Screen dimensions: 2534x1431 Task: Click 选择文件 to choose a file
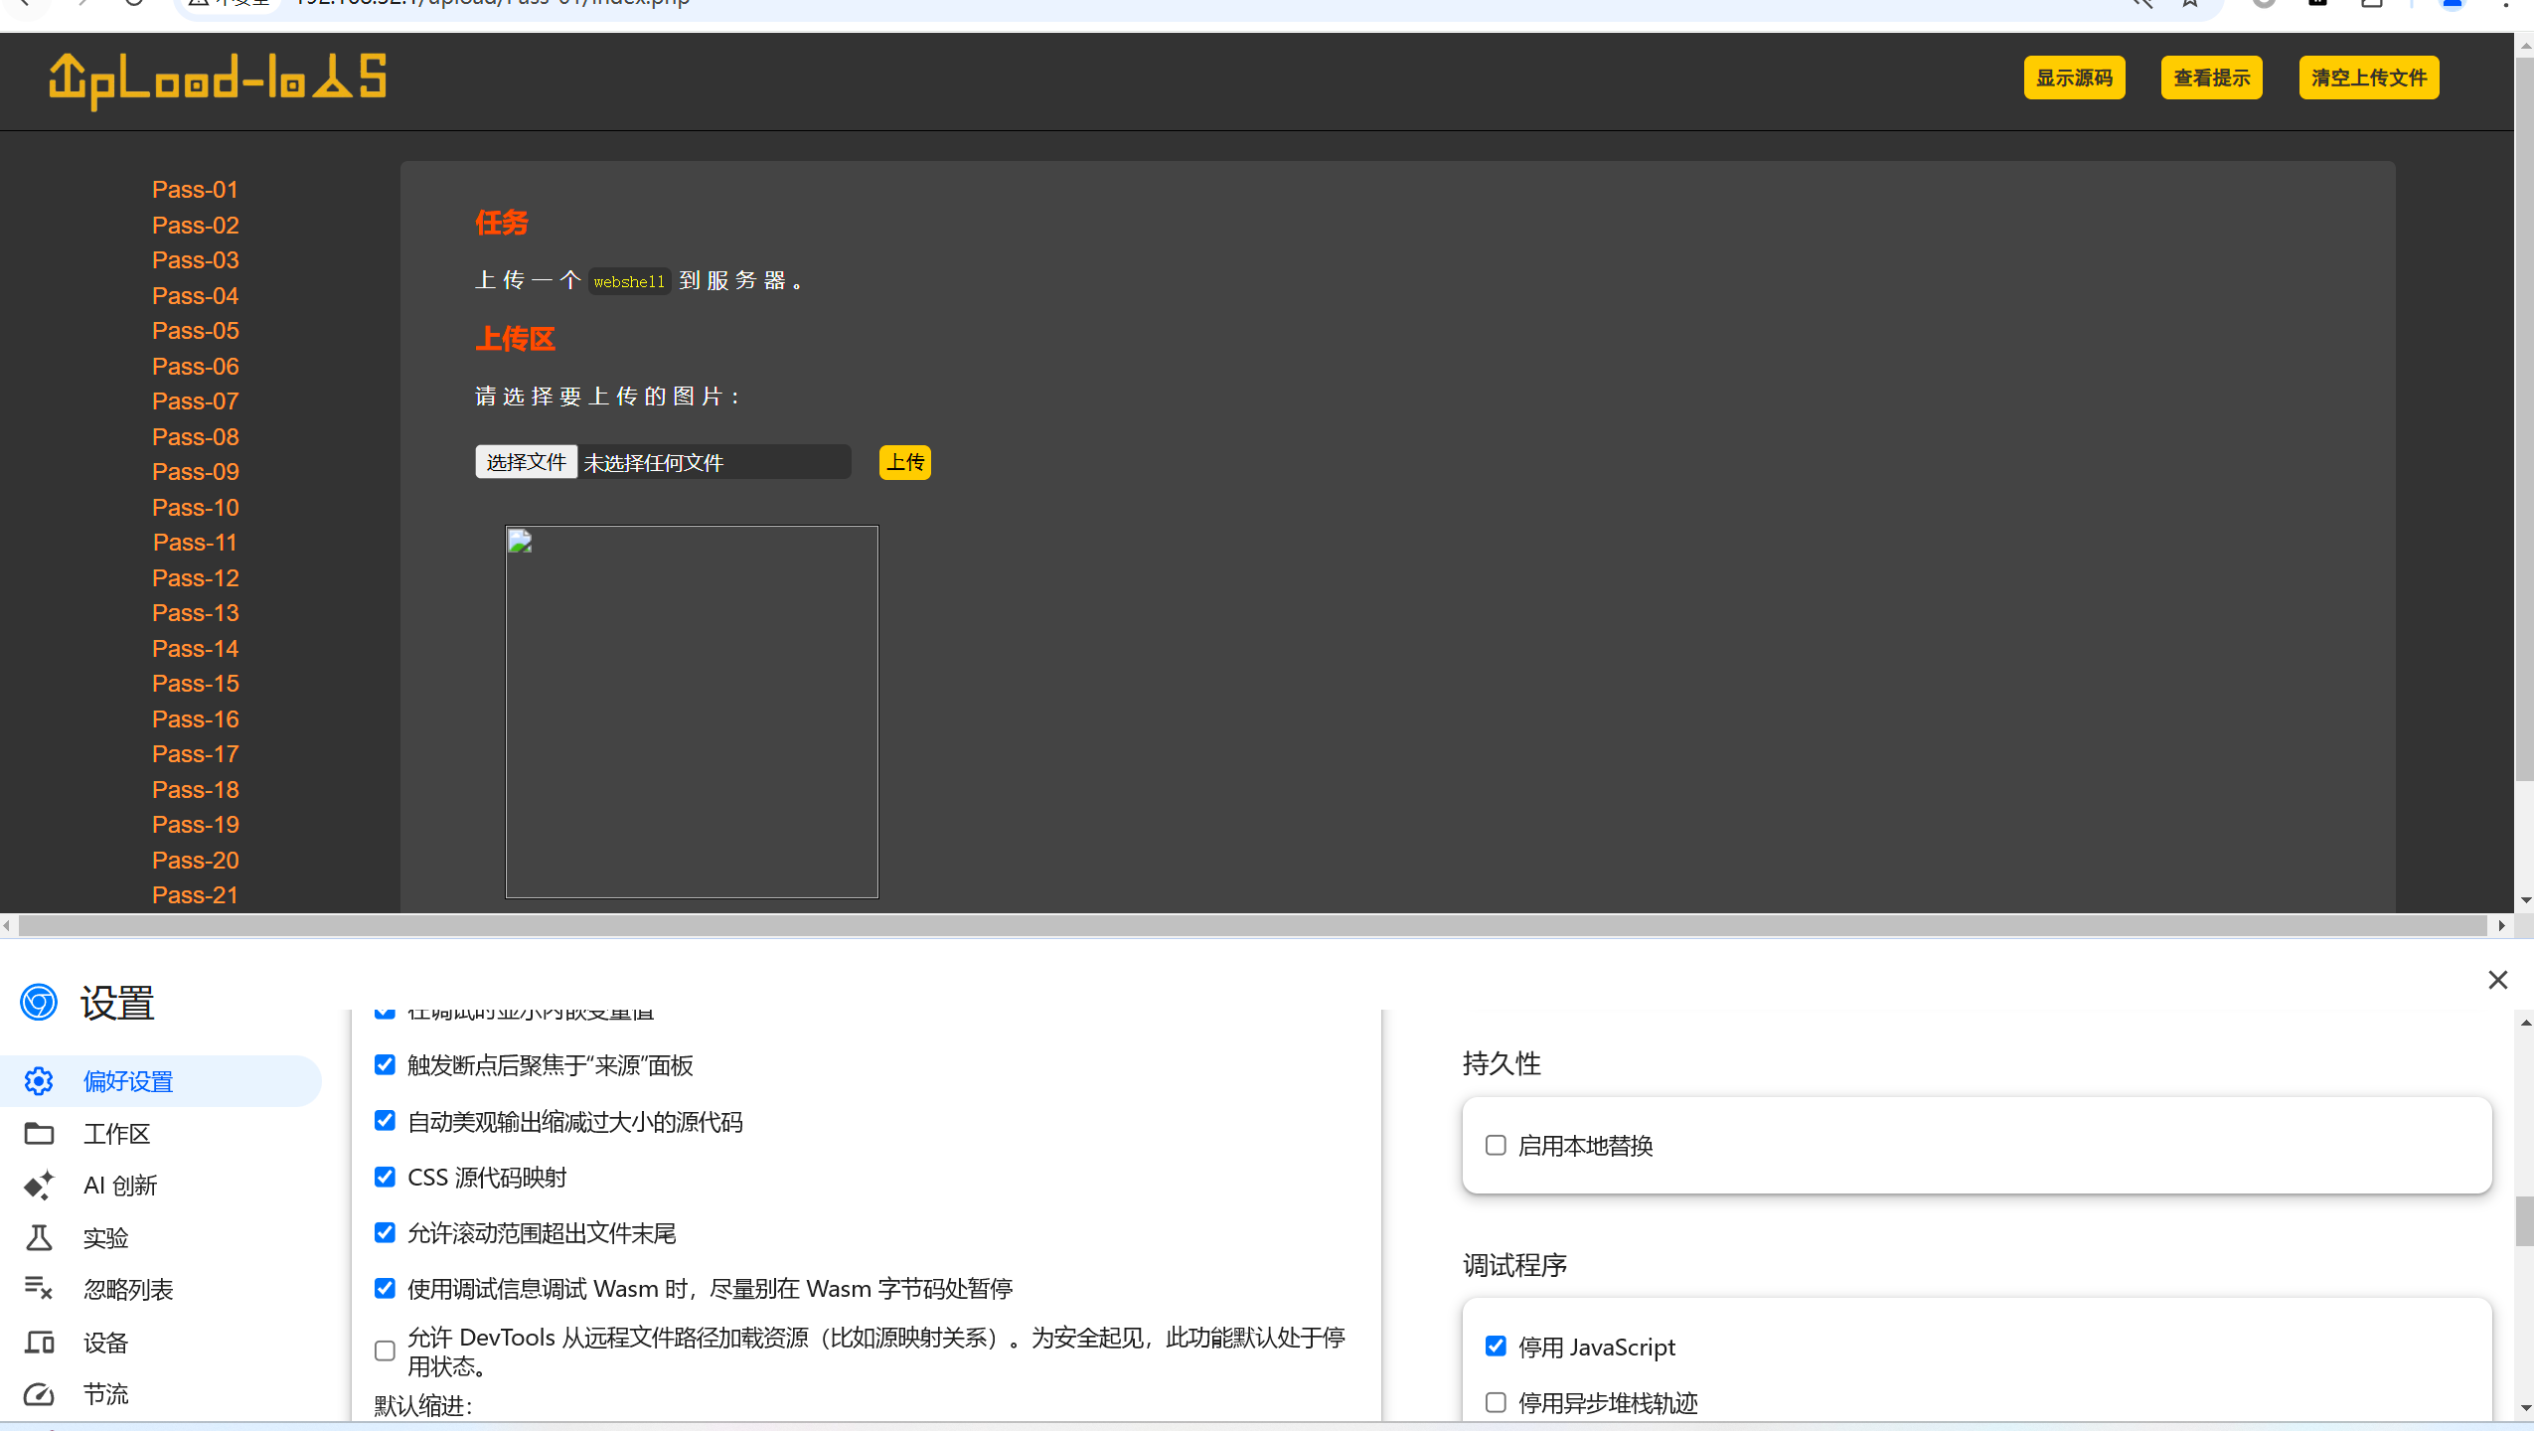click(526, 462)
